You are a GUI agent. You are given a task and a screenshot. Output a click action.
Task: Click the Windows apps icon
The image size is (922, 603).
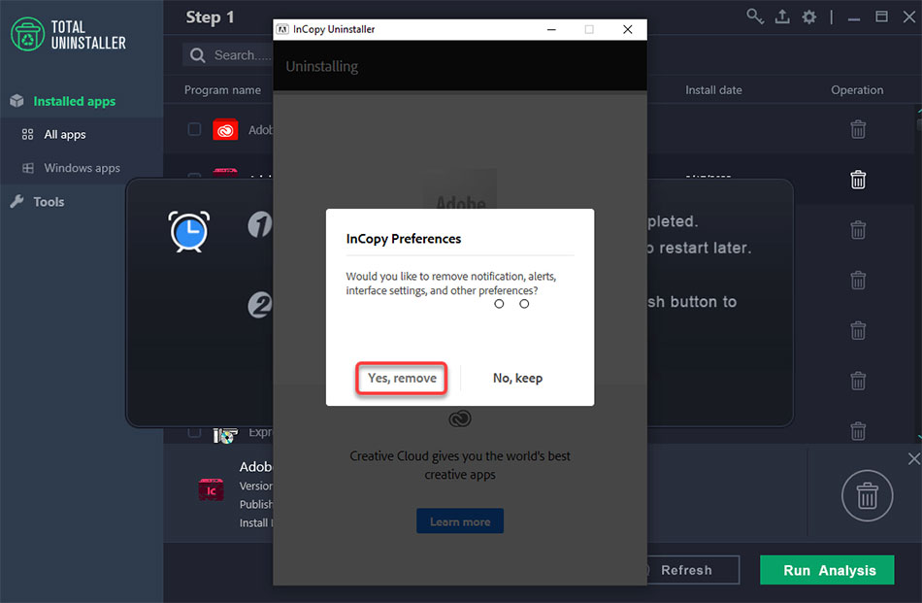click(x=27, y=168)
